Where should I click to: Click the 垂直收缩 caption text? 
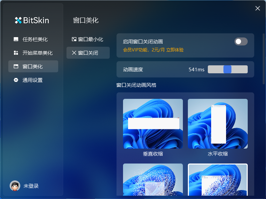click(x=153, y=154)
